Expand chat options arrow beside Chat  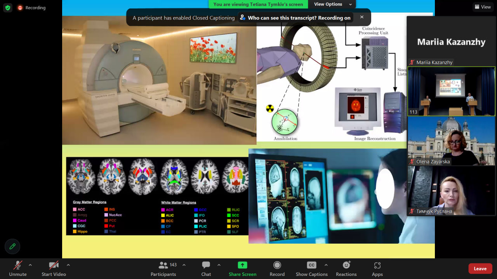click(x=219, y=265)
